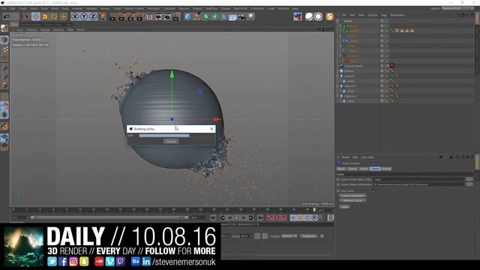Open Object Manager Tags menu
Screen dimensions: 480x270
click(x=384, y=15)
